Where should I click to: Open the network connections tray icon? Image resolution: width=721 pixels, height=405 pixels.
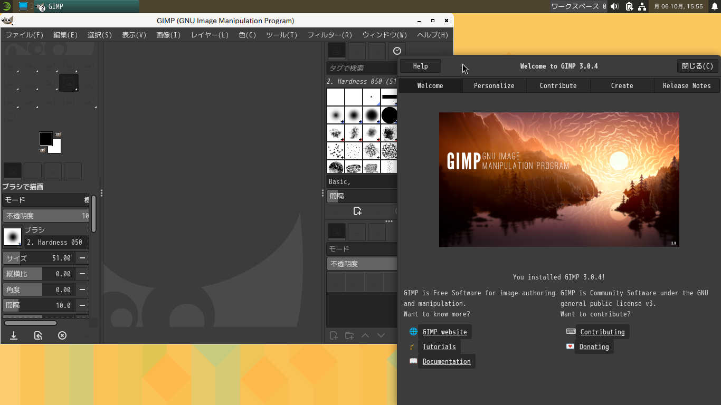[x=642, y=6]
